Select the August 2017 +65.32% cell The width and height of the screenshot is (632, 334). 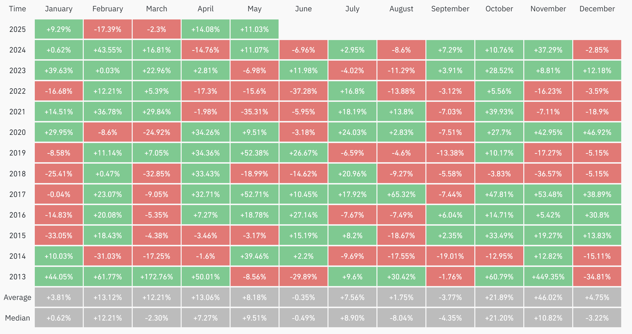coord(401,194)
